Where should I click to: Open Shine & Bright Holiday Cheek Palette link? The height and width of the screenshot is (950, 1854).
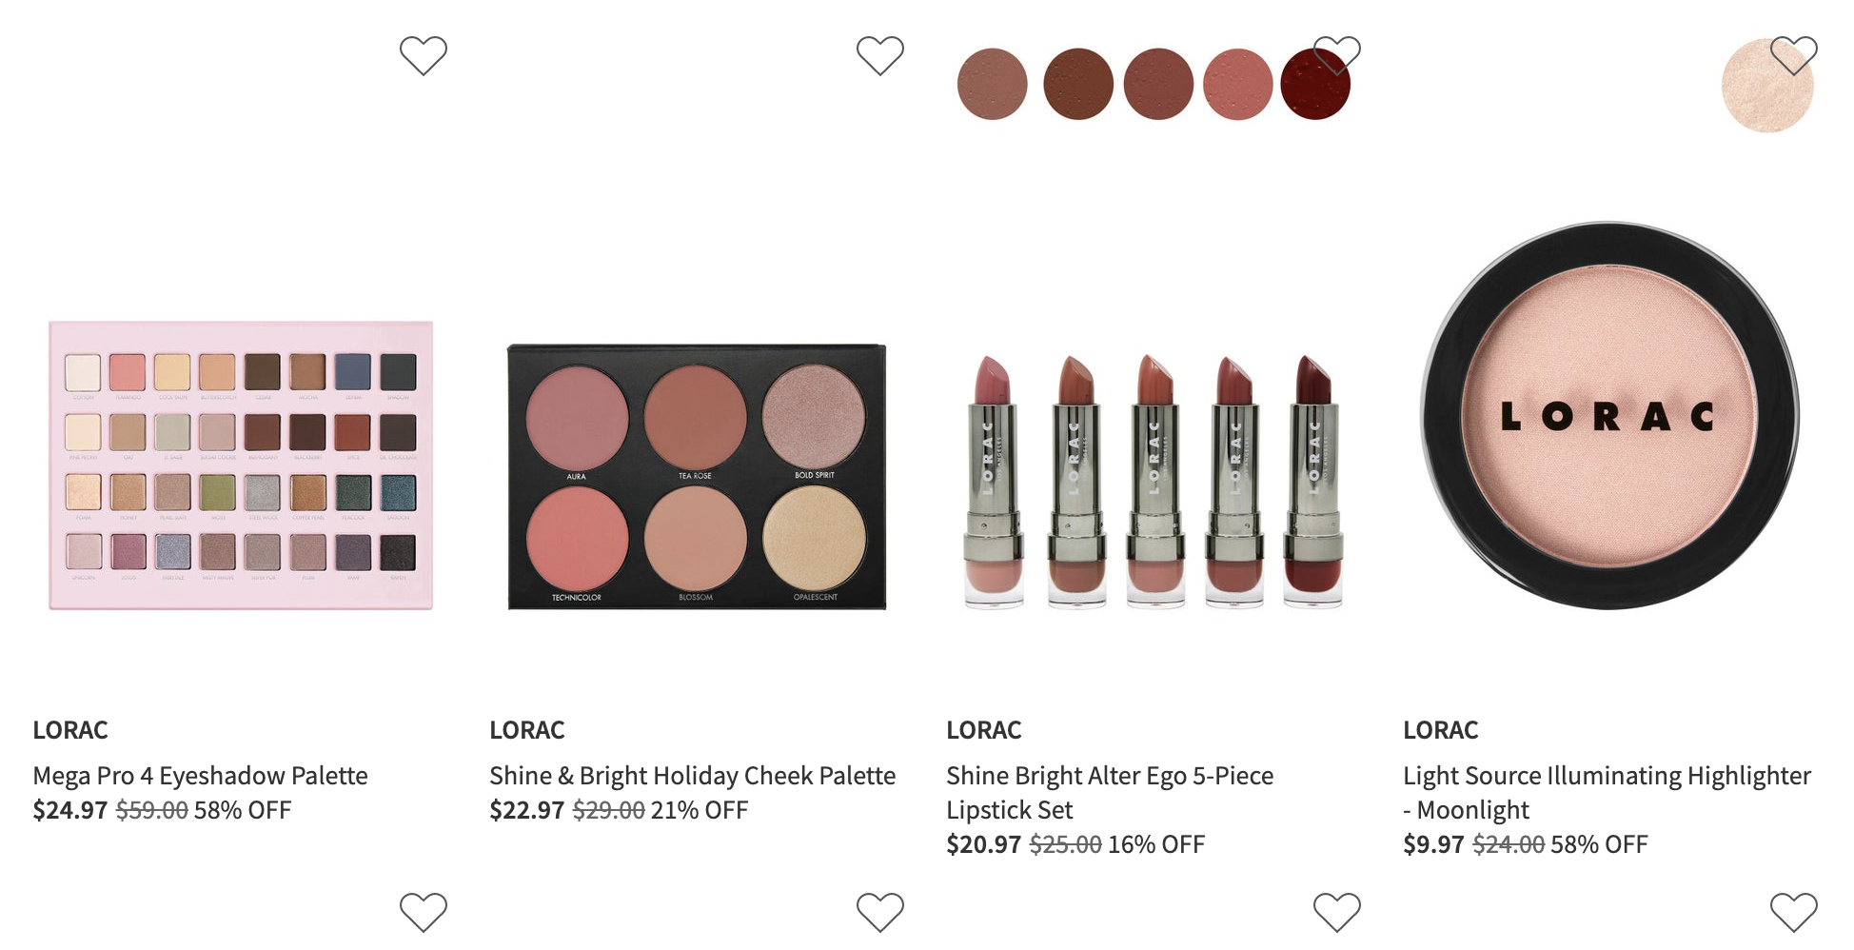tap(692, 776)
